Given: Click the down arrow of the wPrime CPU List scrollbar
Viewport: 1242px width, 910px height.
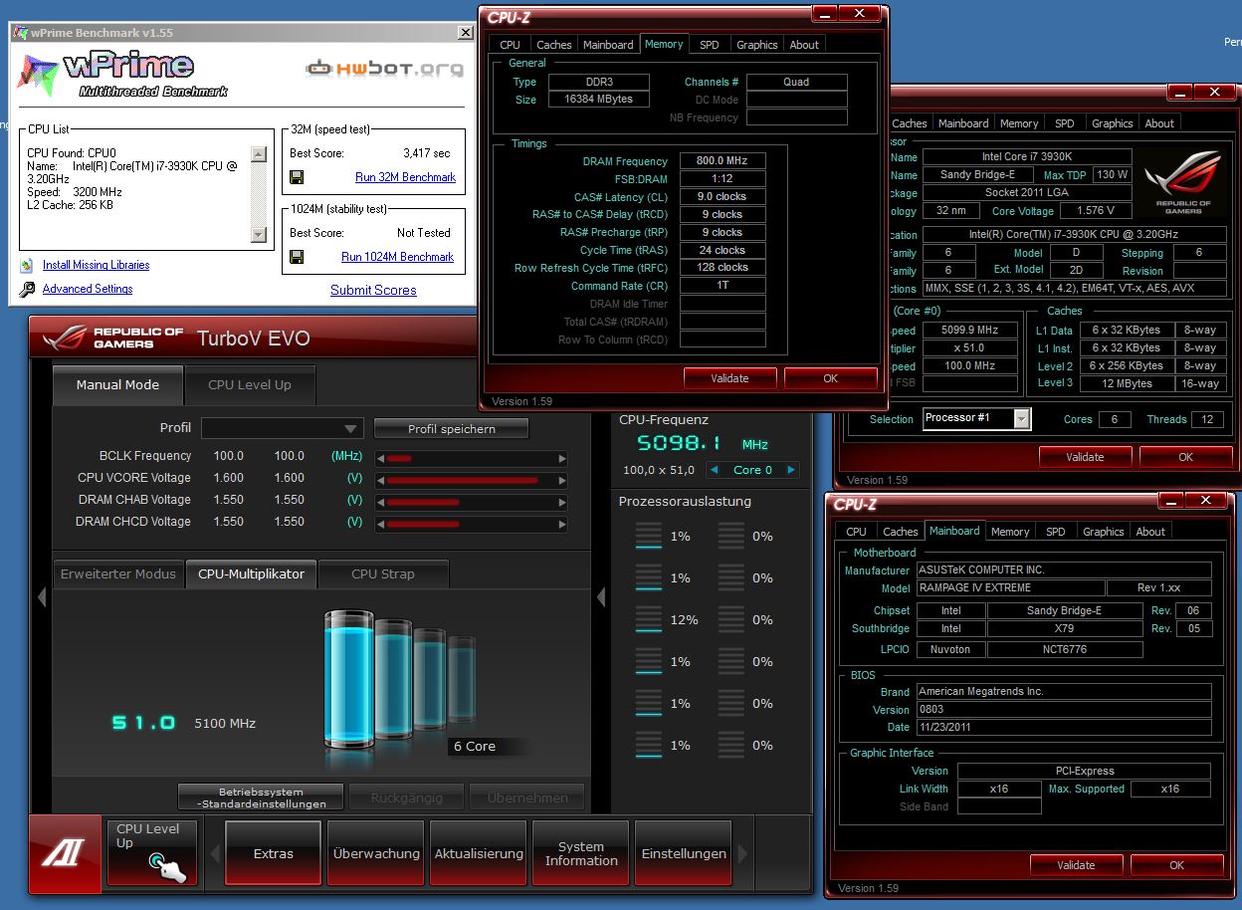Looking at the screenshot, I should coord(259,235).
